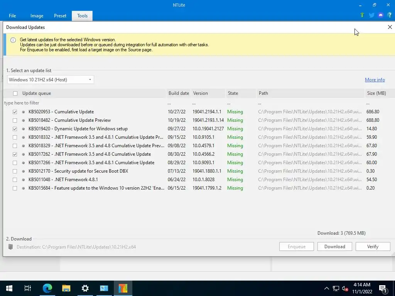Image resolution: width=395 pixels, height=296 pixels.
Task: Click the network tray icon
Action: click(336, 288)
